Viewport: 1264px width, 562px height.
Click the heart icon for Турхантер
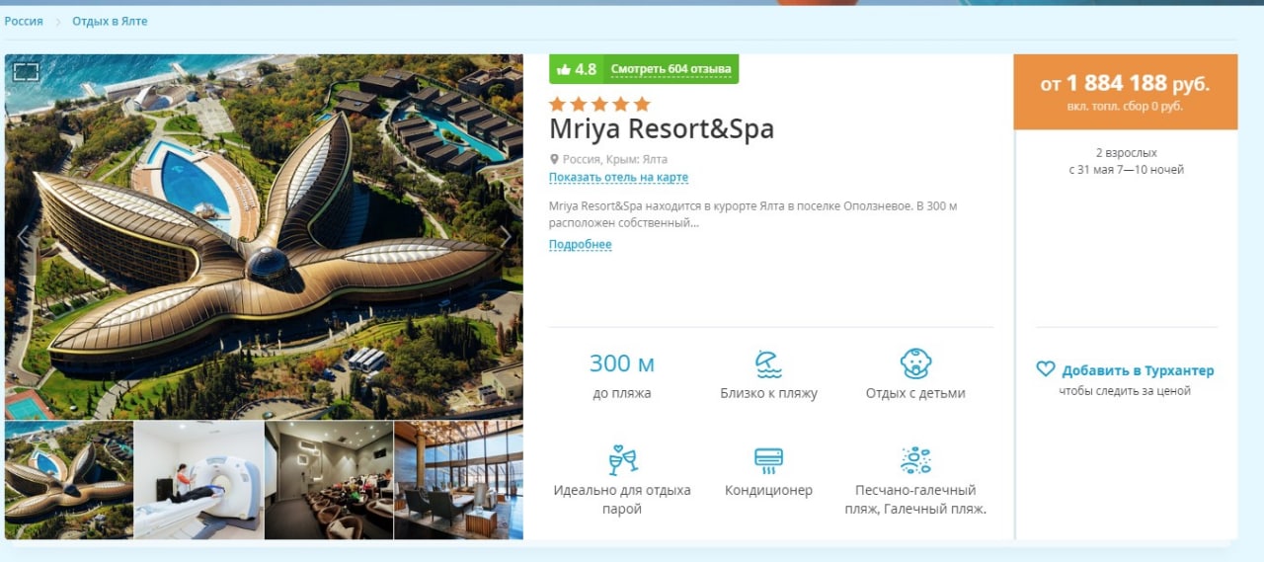(1046, 369)
